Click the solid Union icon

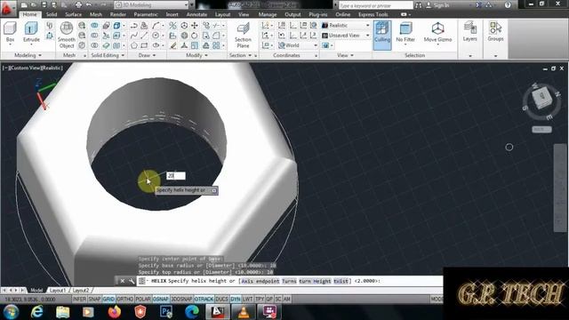click(94, 26)
